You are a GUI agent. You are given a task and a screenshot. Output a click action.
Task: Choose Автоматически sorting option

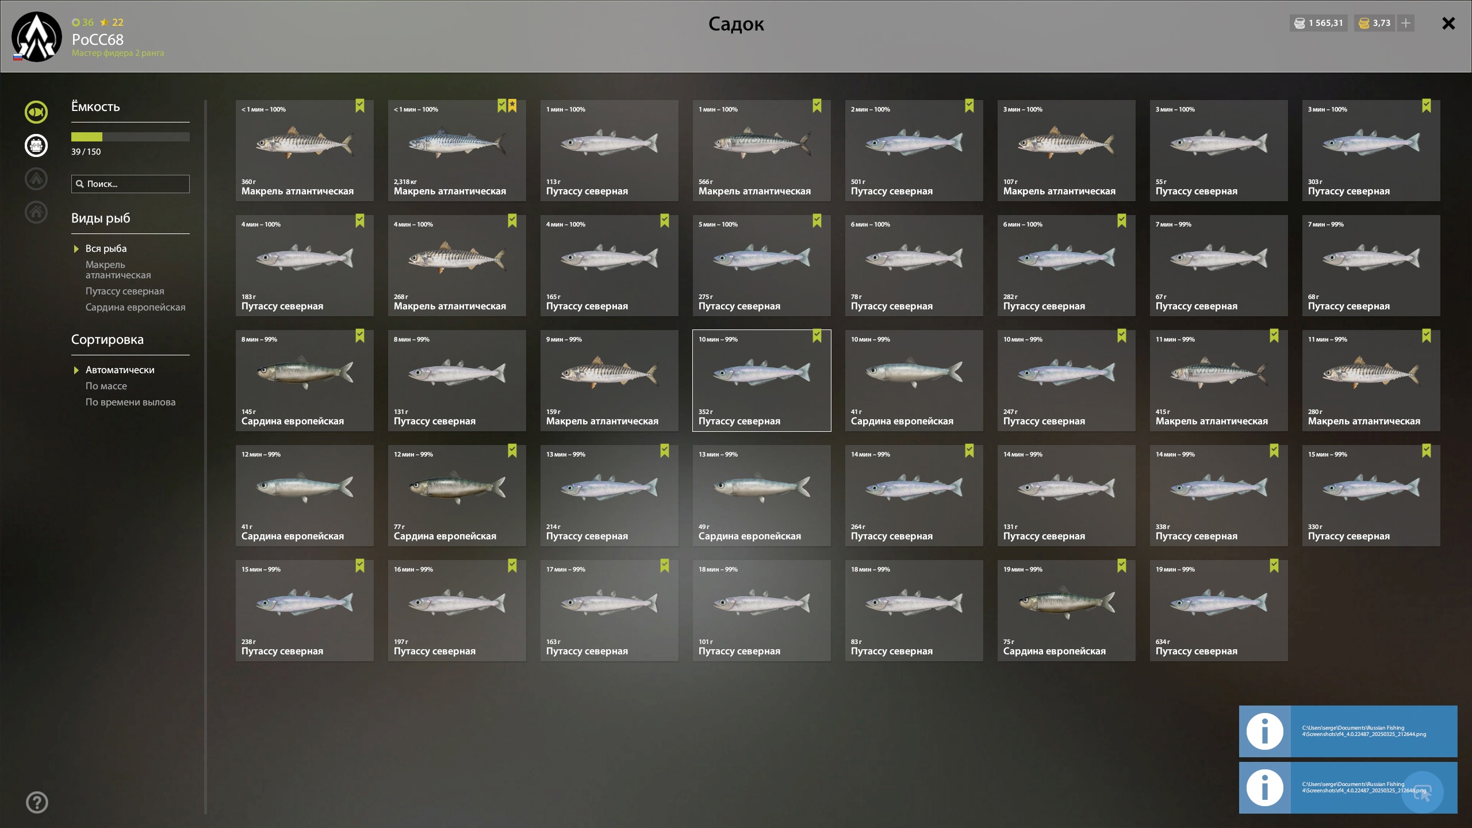[120, 370]
